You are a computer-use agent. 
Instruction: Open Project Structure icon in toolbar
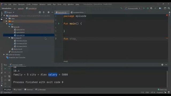(x=160, y=8)
